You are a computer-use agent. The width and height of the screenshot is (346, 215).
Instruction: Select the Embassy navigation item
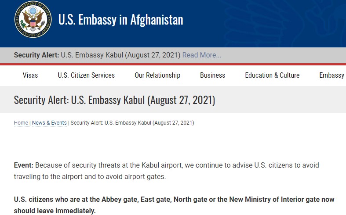[332, 75]
